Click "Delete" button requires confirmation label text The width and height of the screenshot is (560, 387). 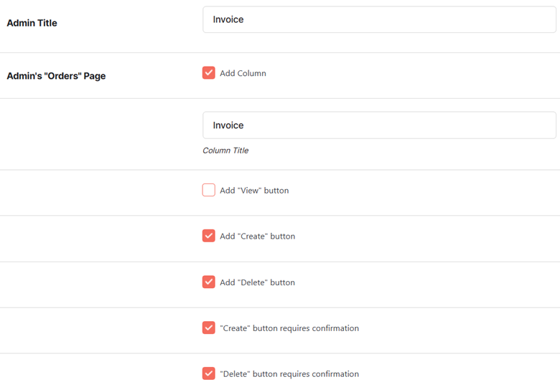(289, 374)
